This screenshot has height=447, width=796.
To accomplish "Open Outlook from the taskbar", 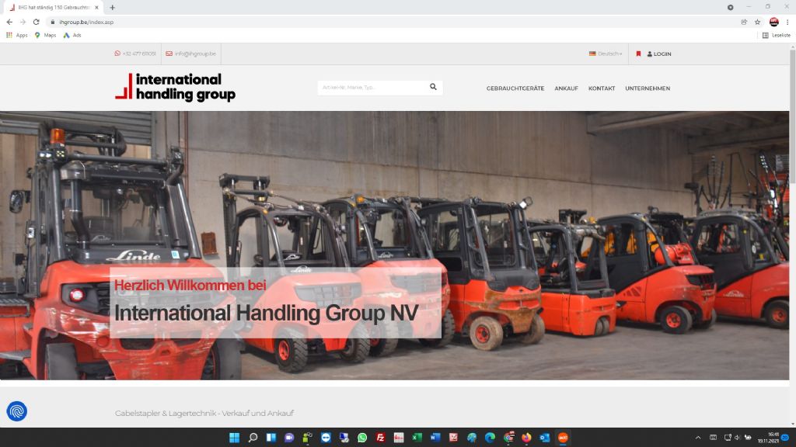I will 545,438.
